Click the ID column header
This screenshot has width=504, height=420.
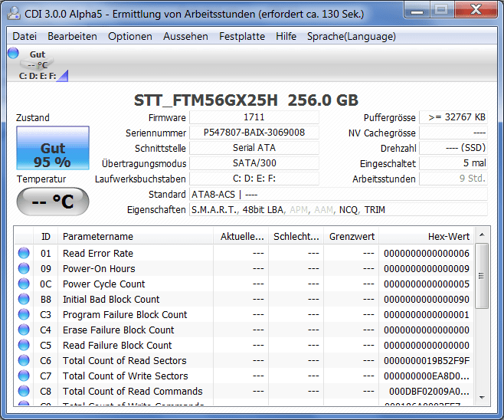click(46, 237)
